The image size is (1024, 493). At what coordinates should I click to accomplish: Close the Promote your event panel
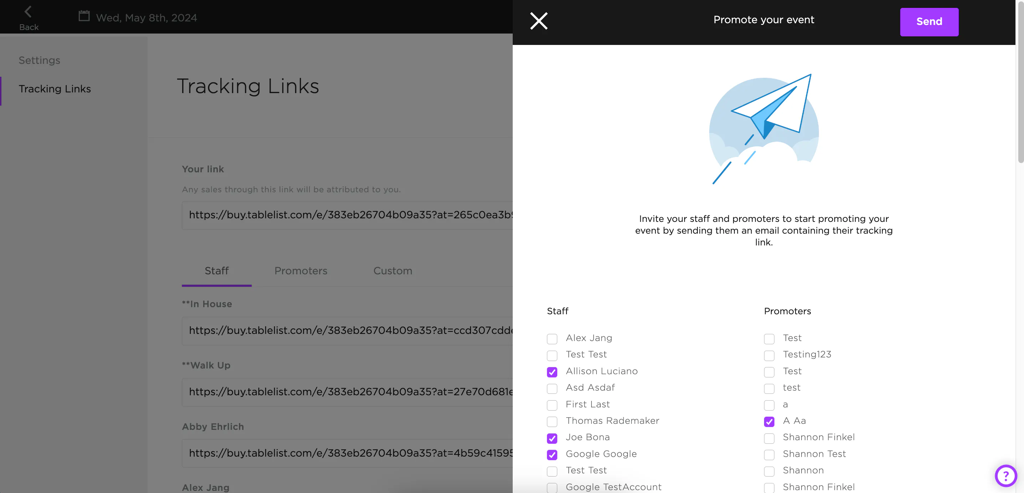coord(539,21)
